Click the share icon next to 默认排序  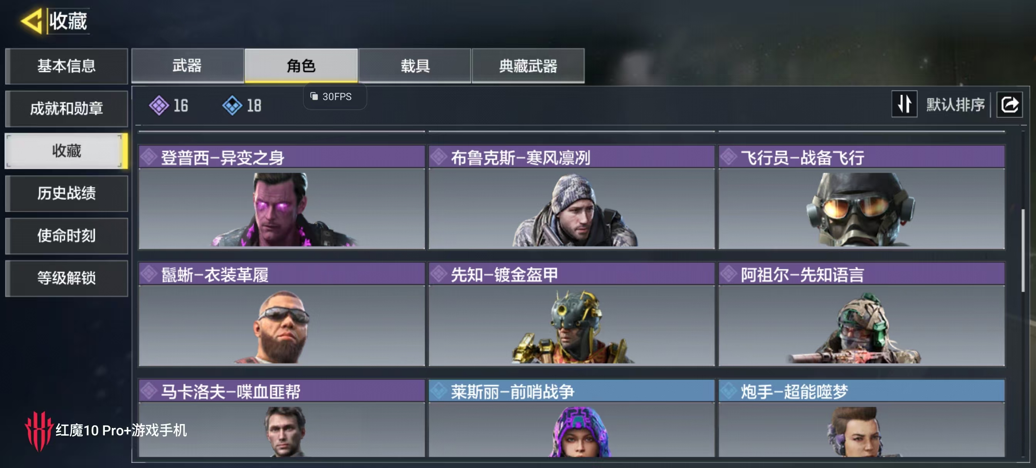[1009, 105]
